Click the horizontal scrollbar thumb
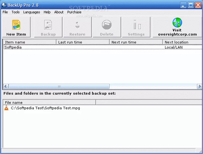Viewport: 203px width, 154px height. (59, 86)
